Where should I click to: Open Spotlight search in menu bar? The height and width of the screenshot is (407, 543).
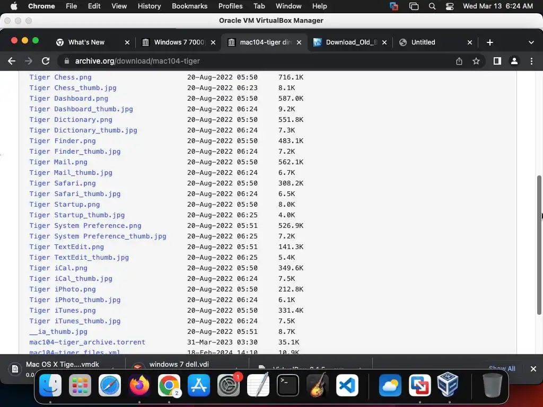point(432,6)
